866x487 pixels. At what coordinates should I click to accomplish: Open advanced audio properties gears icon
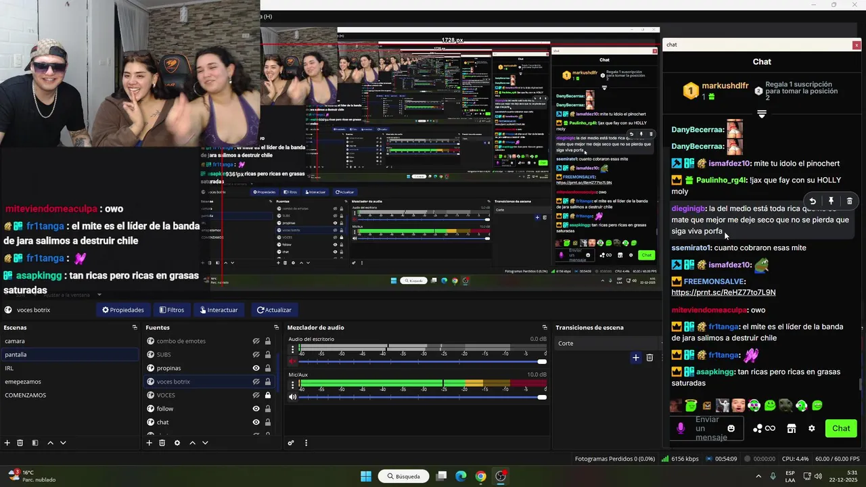tap(291, 443)
